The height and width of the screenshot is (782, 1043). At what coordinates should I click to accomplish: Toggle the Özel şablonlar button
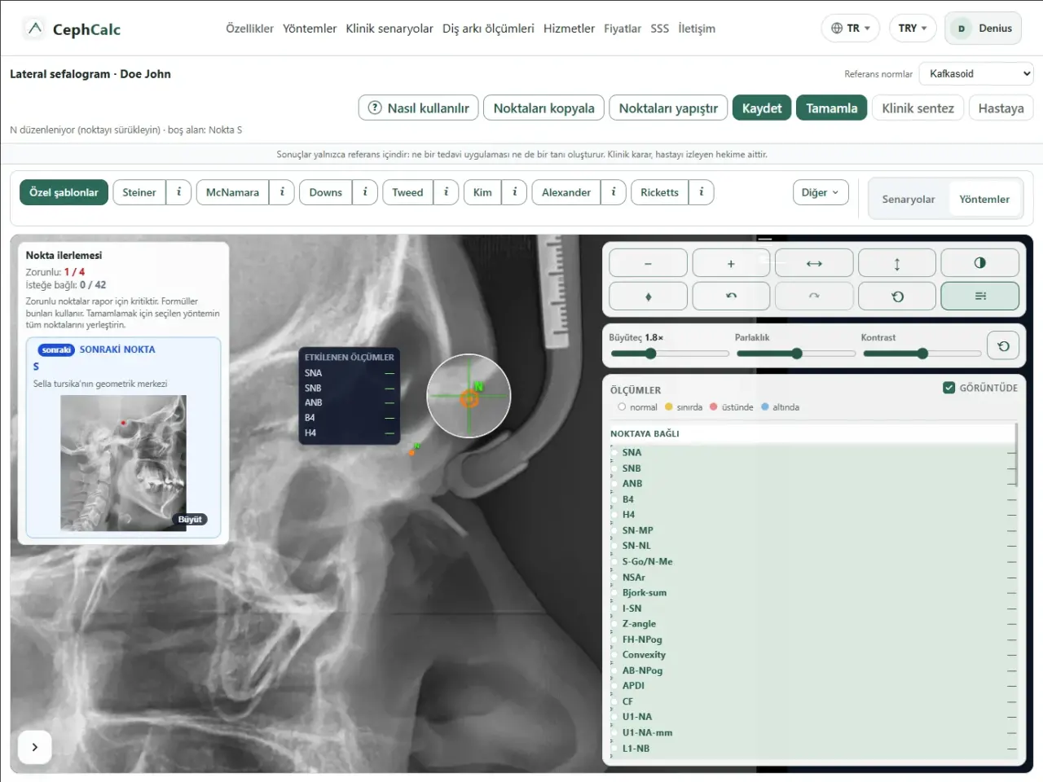pos(64,192)
